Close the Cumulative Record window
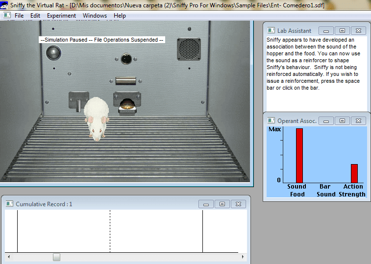Screen dimensions: 371x264 click(238, 204)
